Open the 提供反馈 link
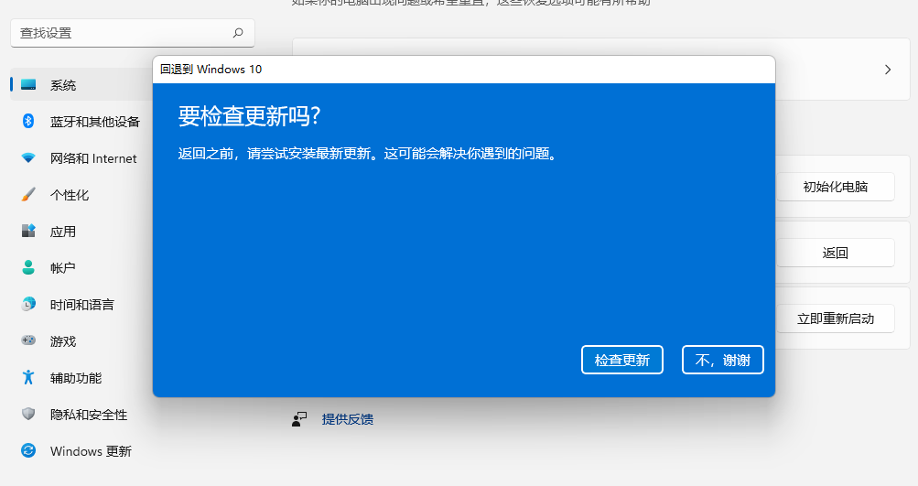This screenshot has width=918, height=486. click(347, 419)
